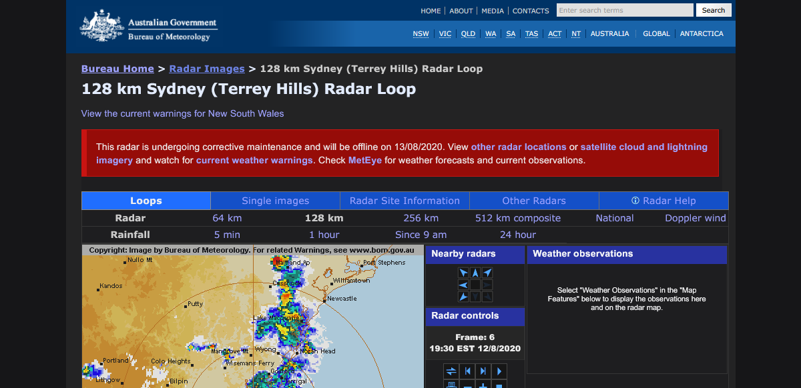
Task: Open the Radar Site Information tab
Action: (x=404, y=201)
